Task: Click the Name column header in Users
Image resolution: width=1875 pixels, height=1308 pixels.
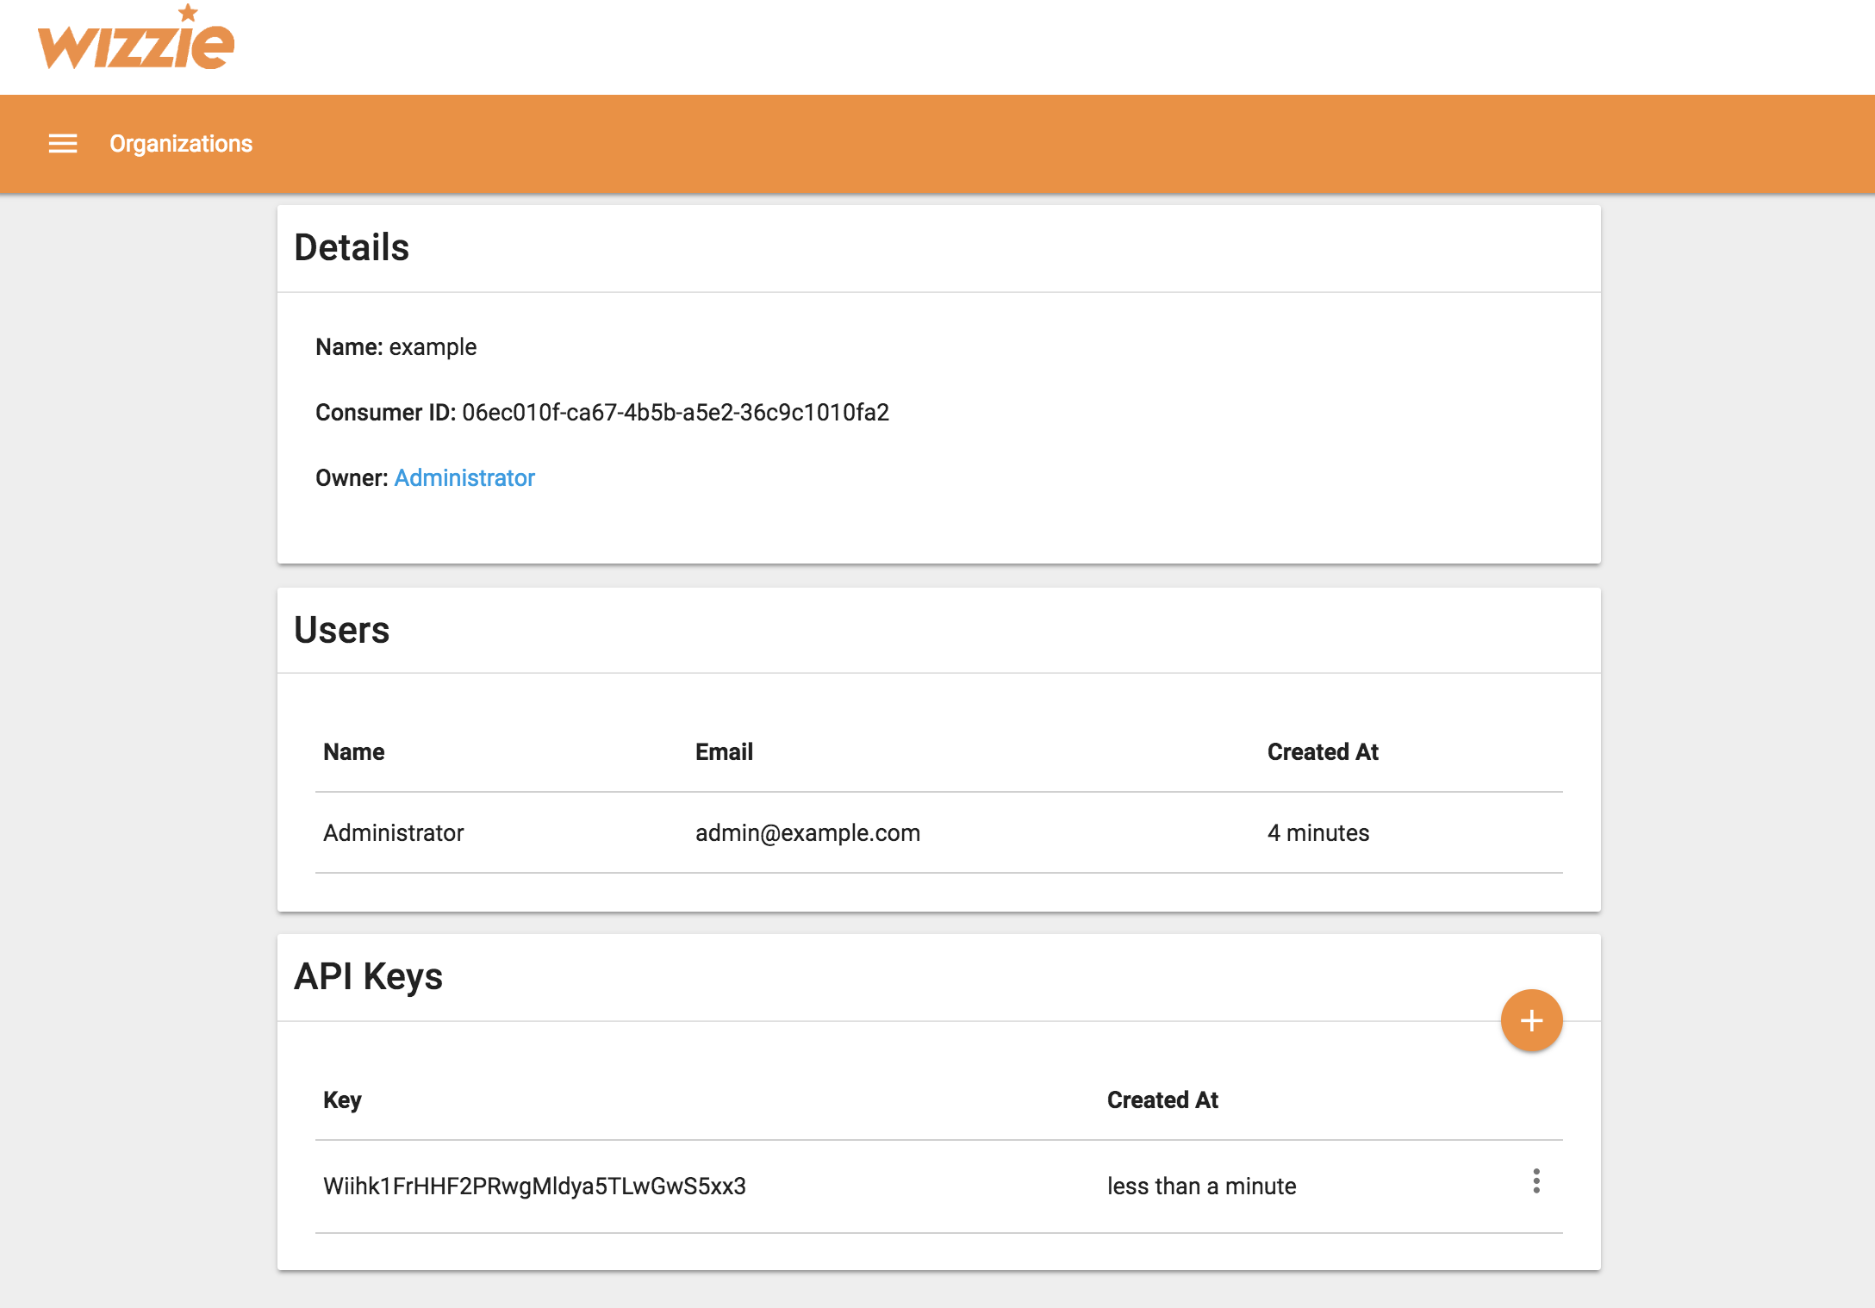Action: click(354, 752)
